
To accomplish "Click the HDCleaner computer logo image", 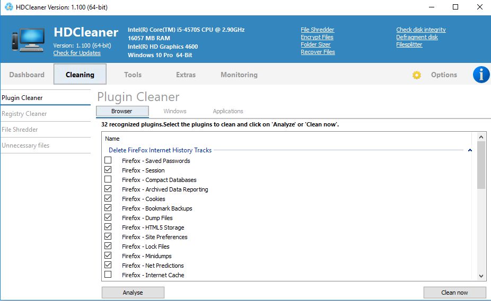I will click(28, 40).
